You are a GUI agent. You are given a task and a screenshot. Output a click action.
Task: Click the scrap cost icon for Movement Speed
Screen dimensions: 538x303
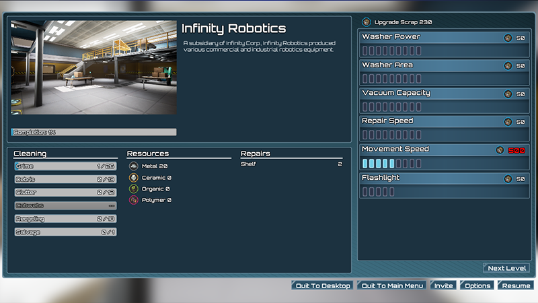[500, 150]
